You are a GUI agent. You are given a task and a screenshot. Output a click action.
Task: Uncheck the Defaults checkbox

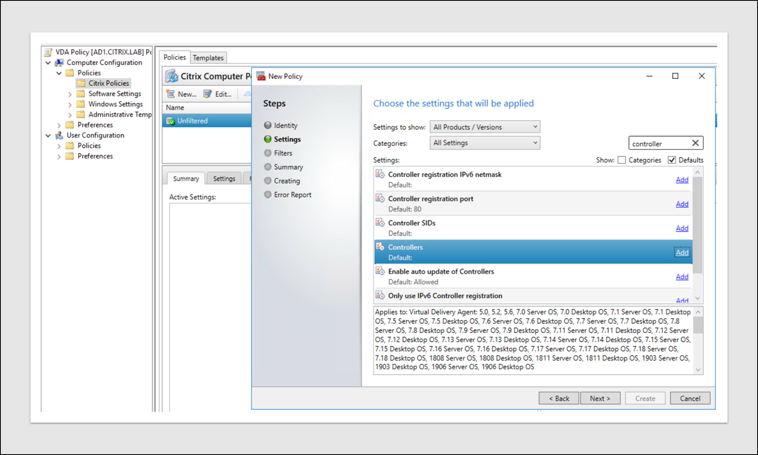point(672,160)
